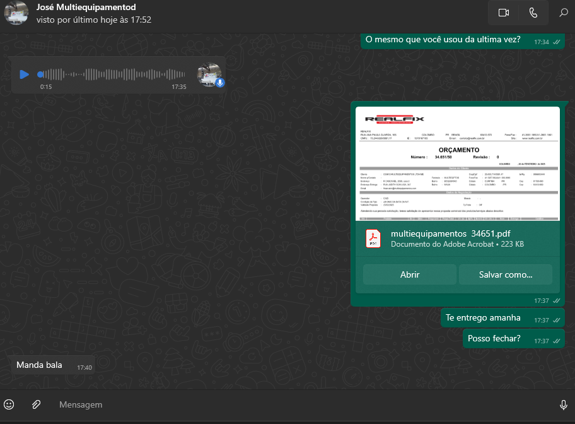Viewport: 575px width, 424px height.
Task: Open the chat search magnifier icon
Action: pyautogui.click(x=563, y=13)
